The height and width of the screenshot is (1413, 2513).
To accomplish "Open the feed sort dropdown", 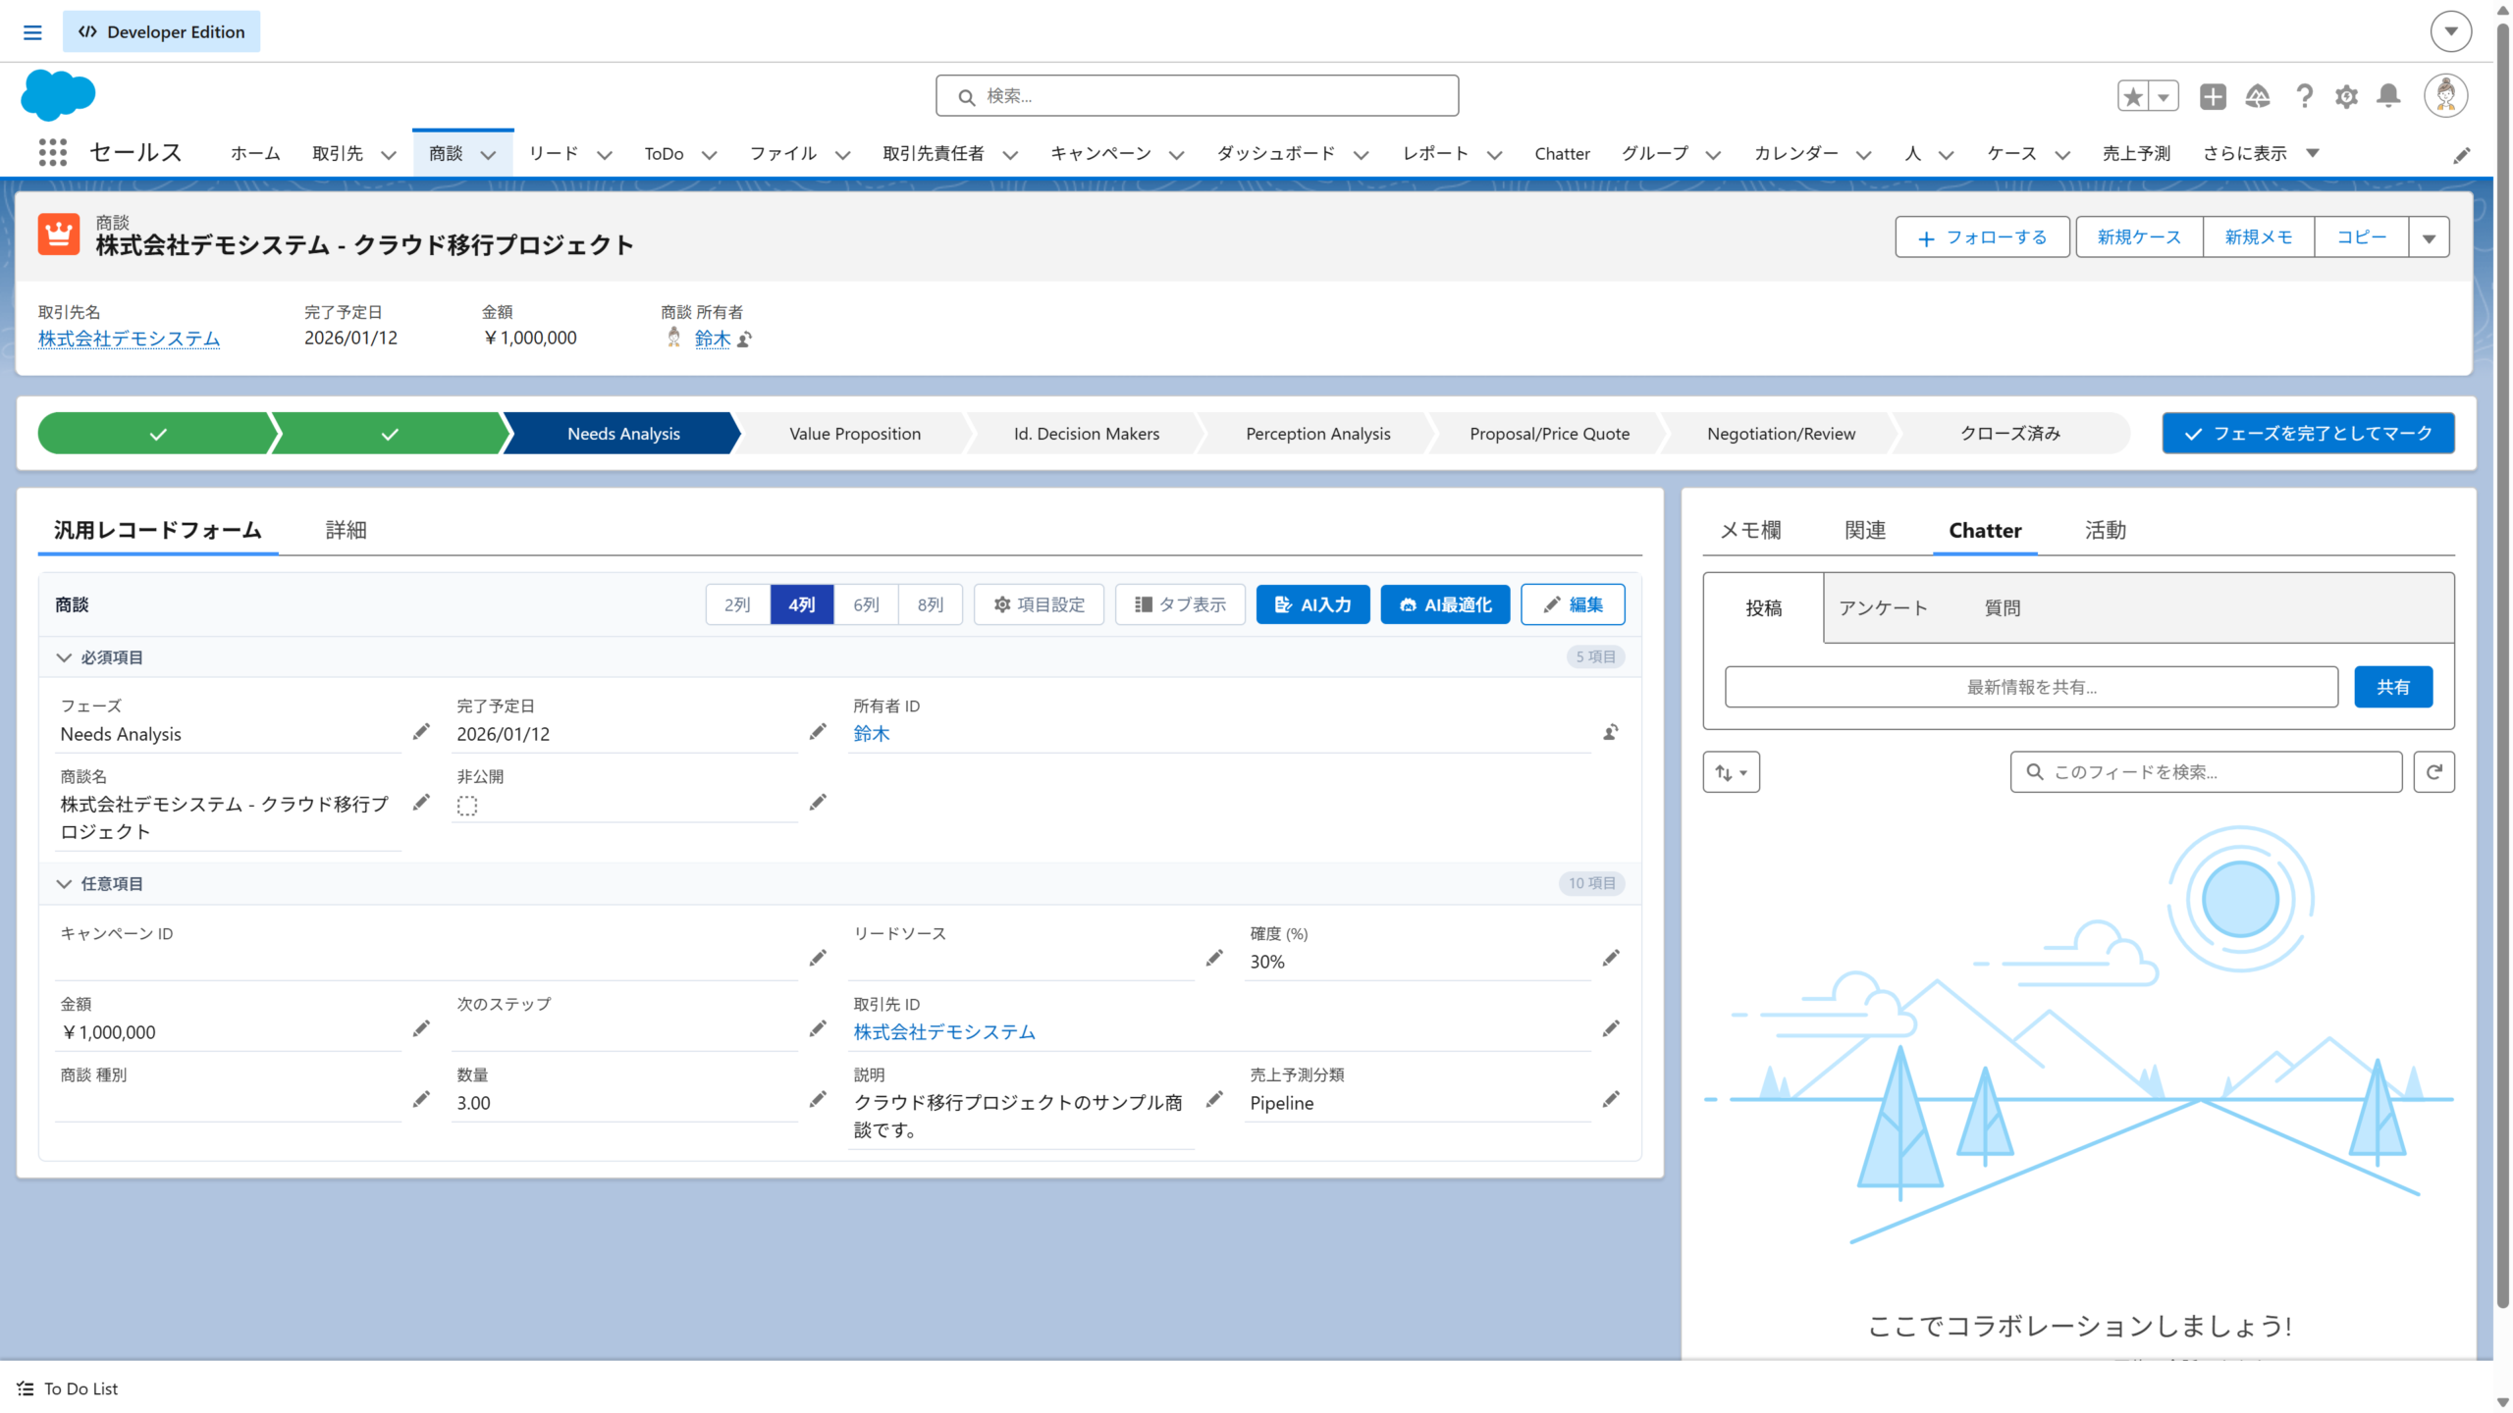I will pos(1731,772).
